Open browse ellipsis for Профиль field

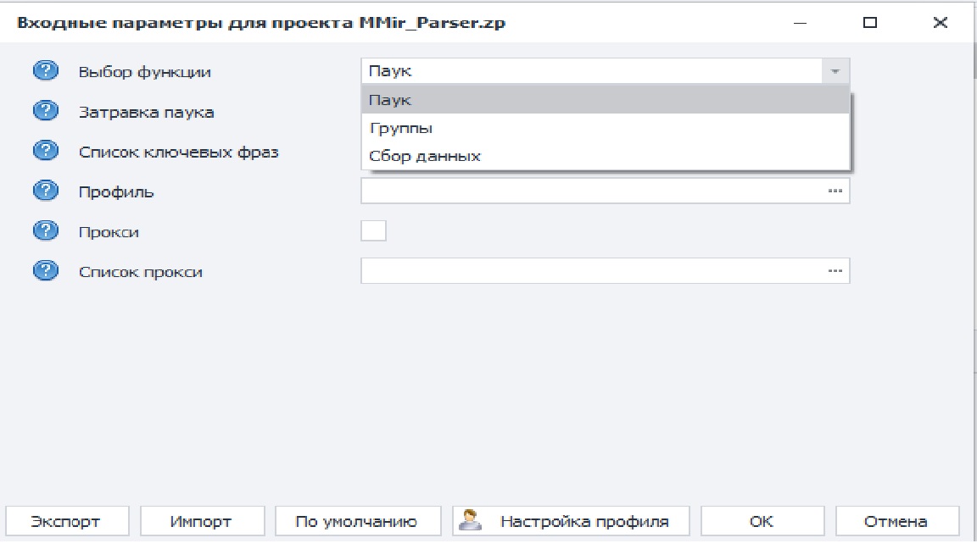coord(835,191)
